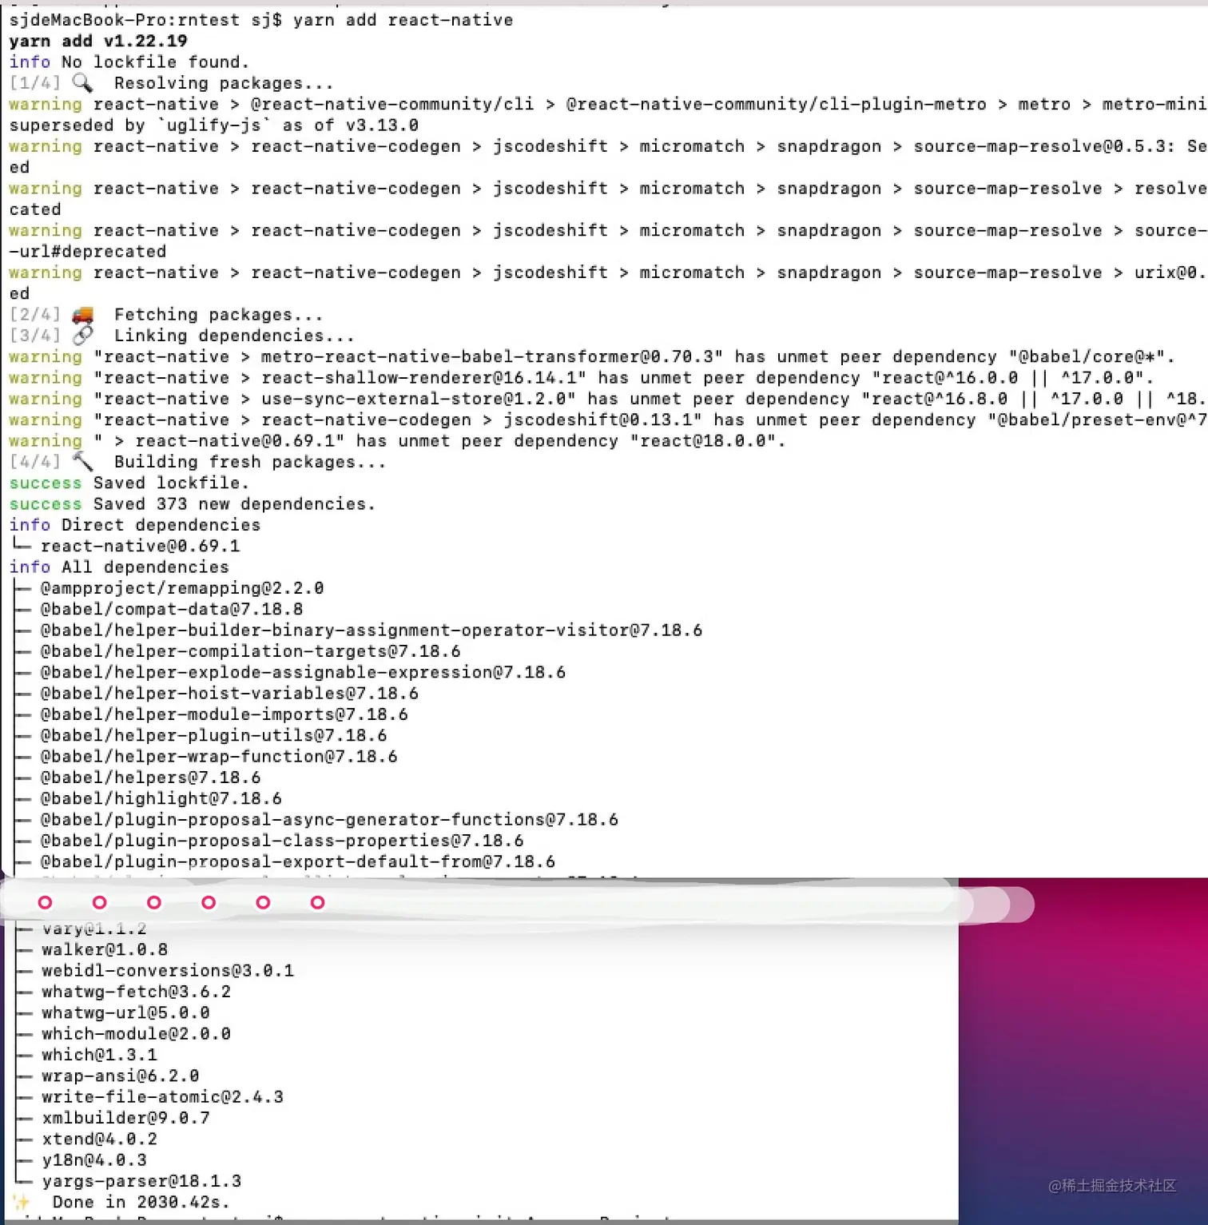The width and height of the screenshot is (1208, 1225).
Task: Select the @ampproject/remapping@2.2.0 entry
Action: click(x=182, y=588)
